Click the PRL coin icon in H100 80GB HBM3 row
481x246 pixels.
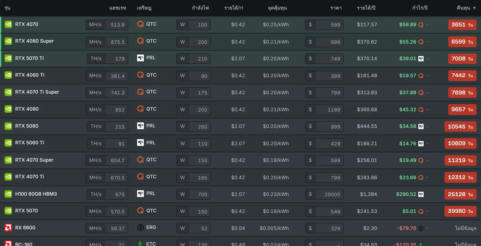coord(140,194)
